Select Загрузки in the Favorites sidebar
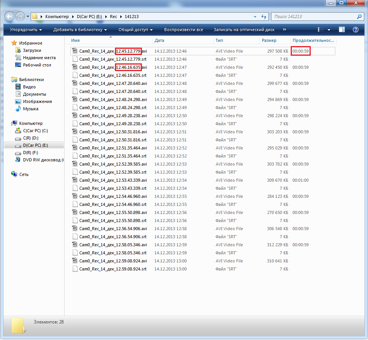 pos(32,50)
